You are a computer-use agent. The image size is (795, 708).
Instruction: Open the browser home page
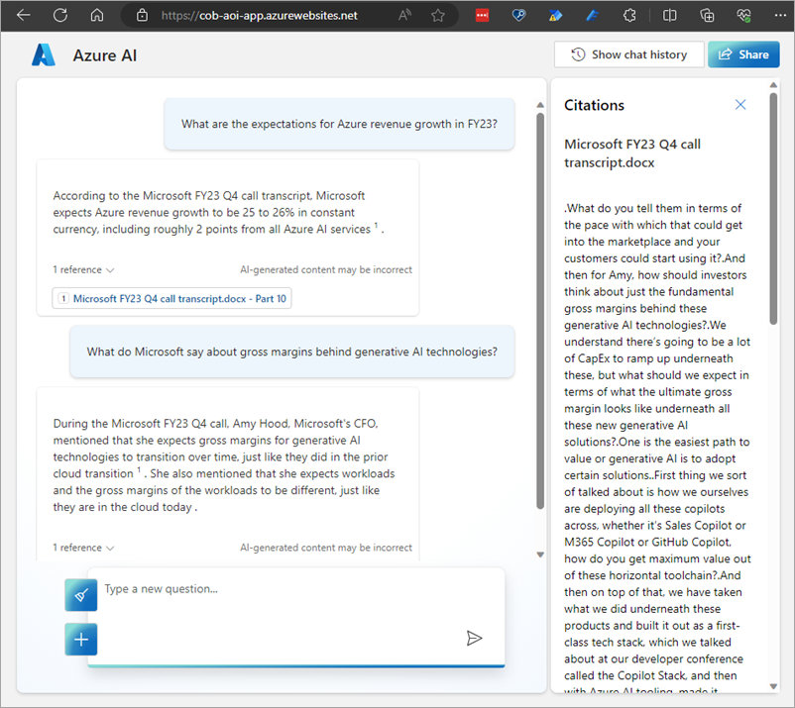coord(97,15)
